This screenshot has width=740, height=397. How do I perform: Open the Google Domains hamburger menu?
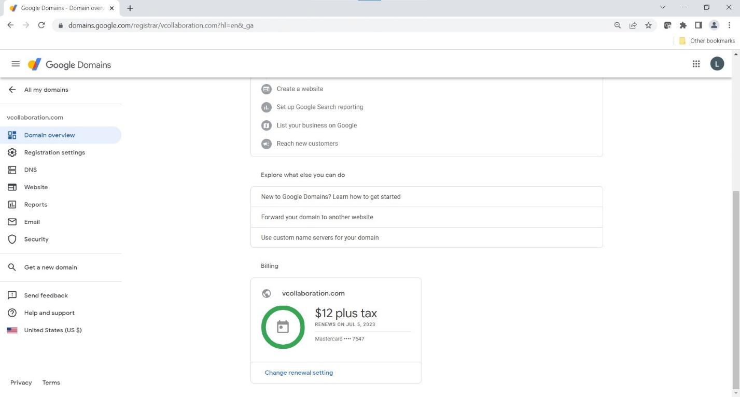click(16, 64)
